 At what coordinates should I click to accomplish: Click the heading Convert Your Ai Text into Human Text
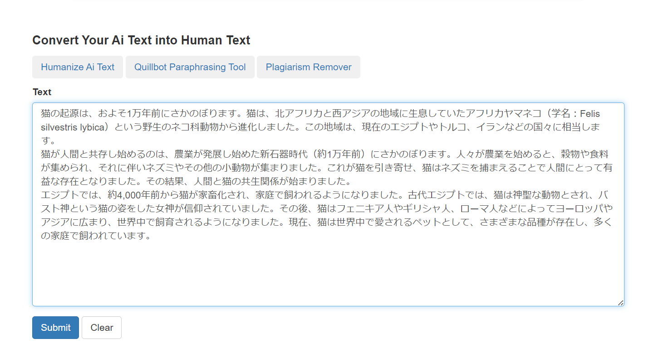141,40
